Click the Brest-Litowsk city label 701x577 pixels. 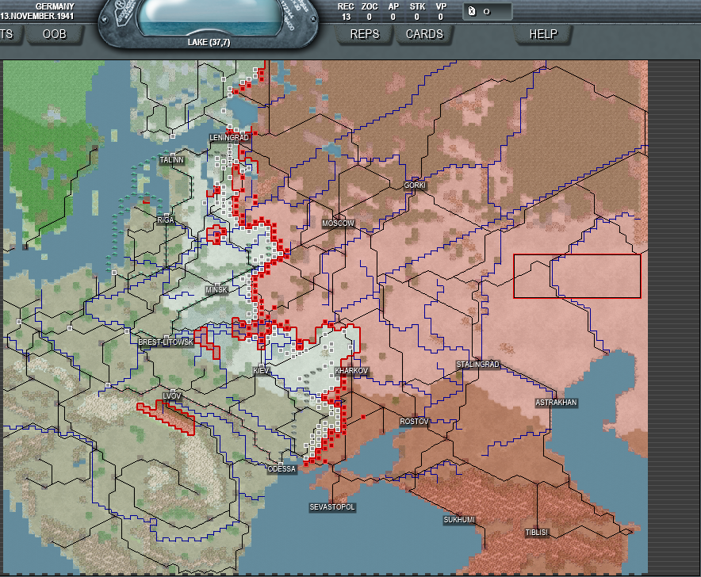[x=165, y=342]
